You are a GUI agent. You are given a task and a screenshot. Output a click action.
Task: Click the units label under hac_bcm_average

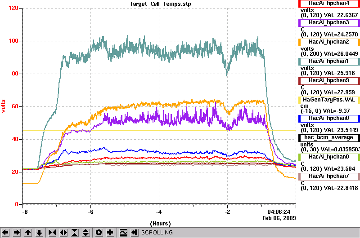[307, 145]
